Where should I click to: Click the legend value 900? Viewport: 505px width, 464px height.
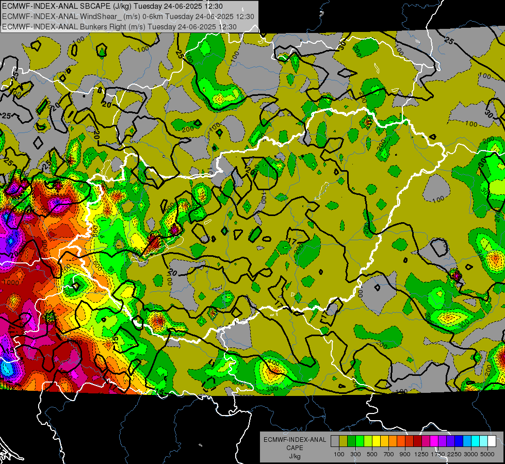[405, 454]
